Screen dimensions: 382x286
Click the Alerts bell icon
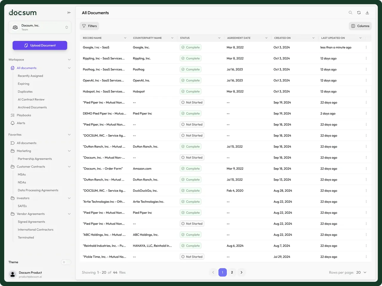[13, 123]
